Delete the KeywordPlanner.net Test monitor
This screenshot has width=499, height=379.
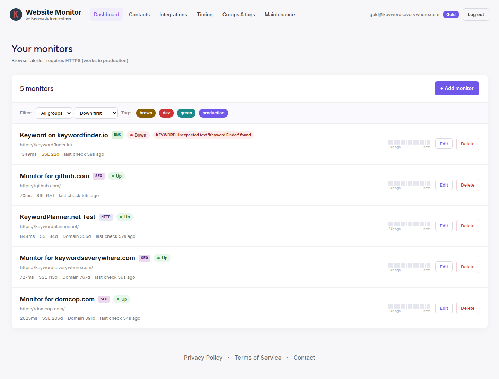point(468,226)
